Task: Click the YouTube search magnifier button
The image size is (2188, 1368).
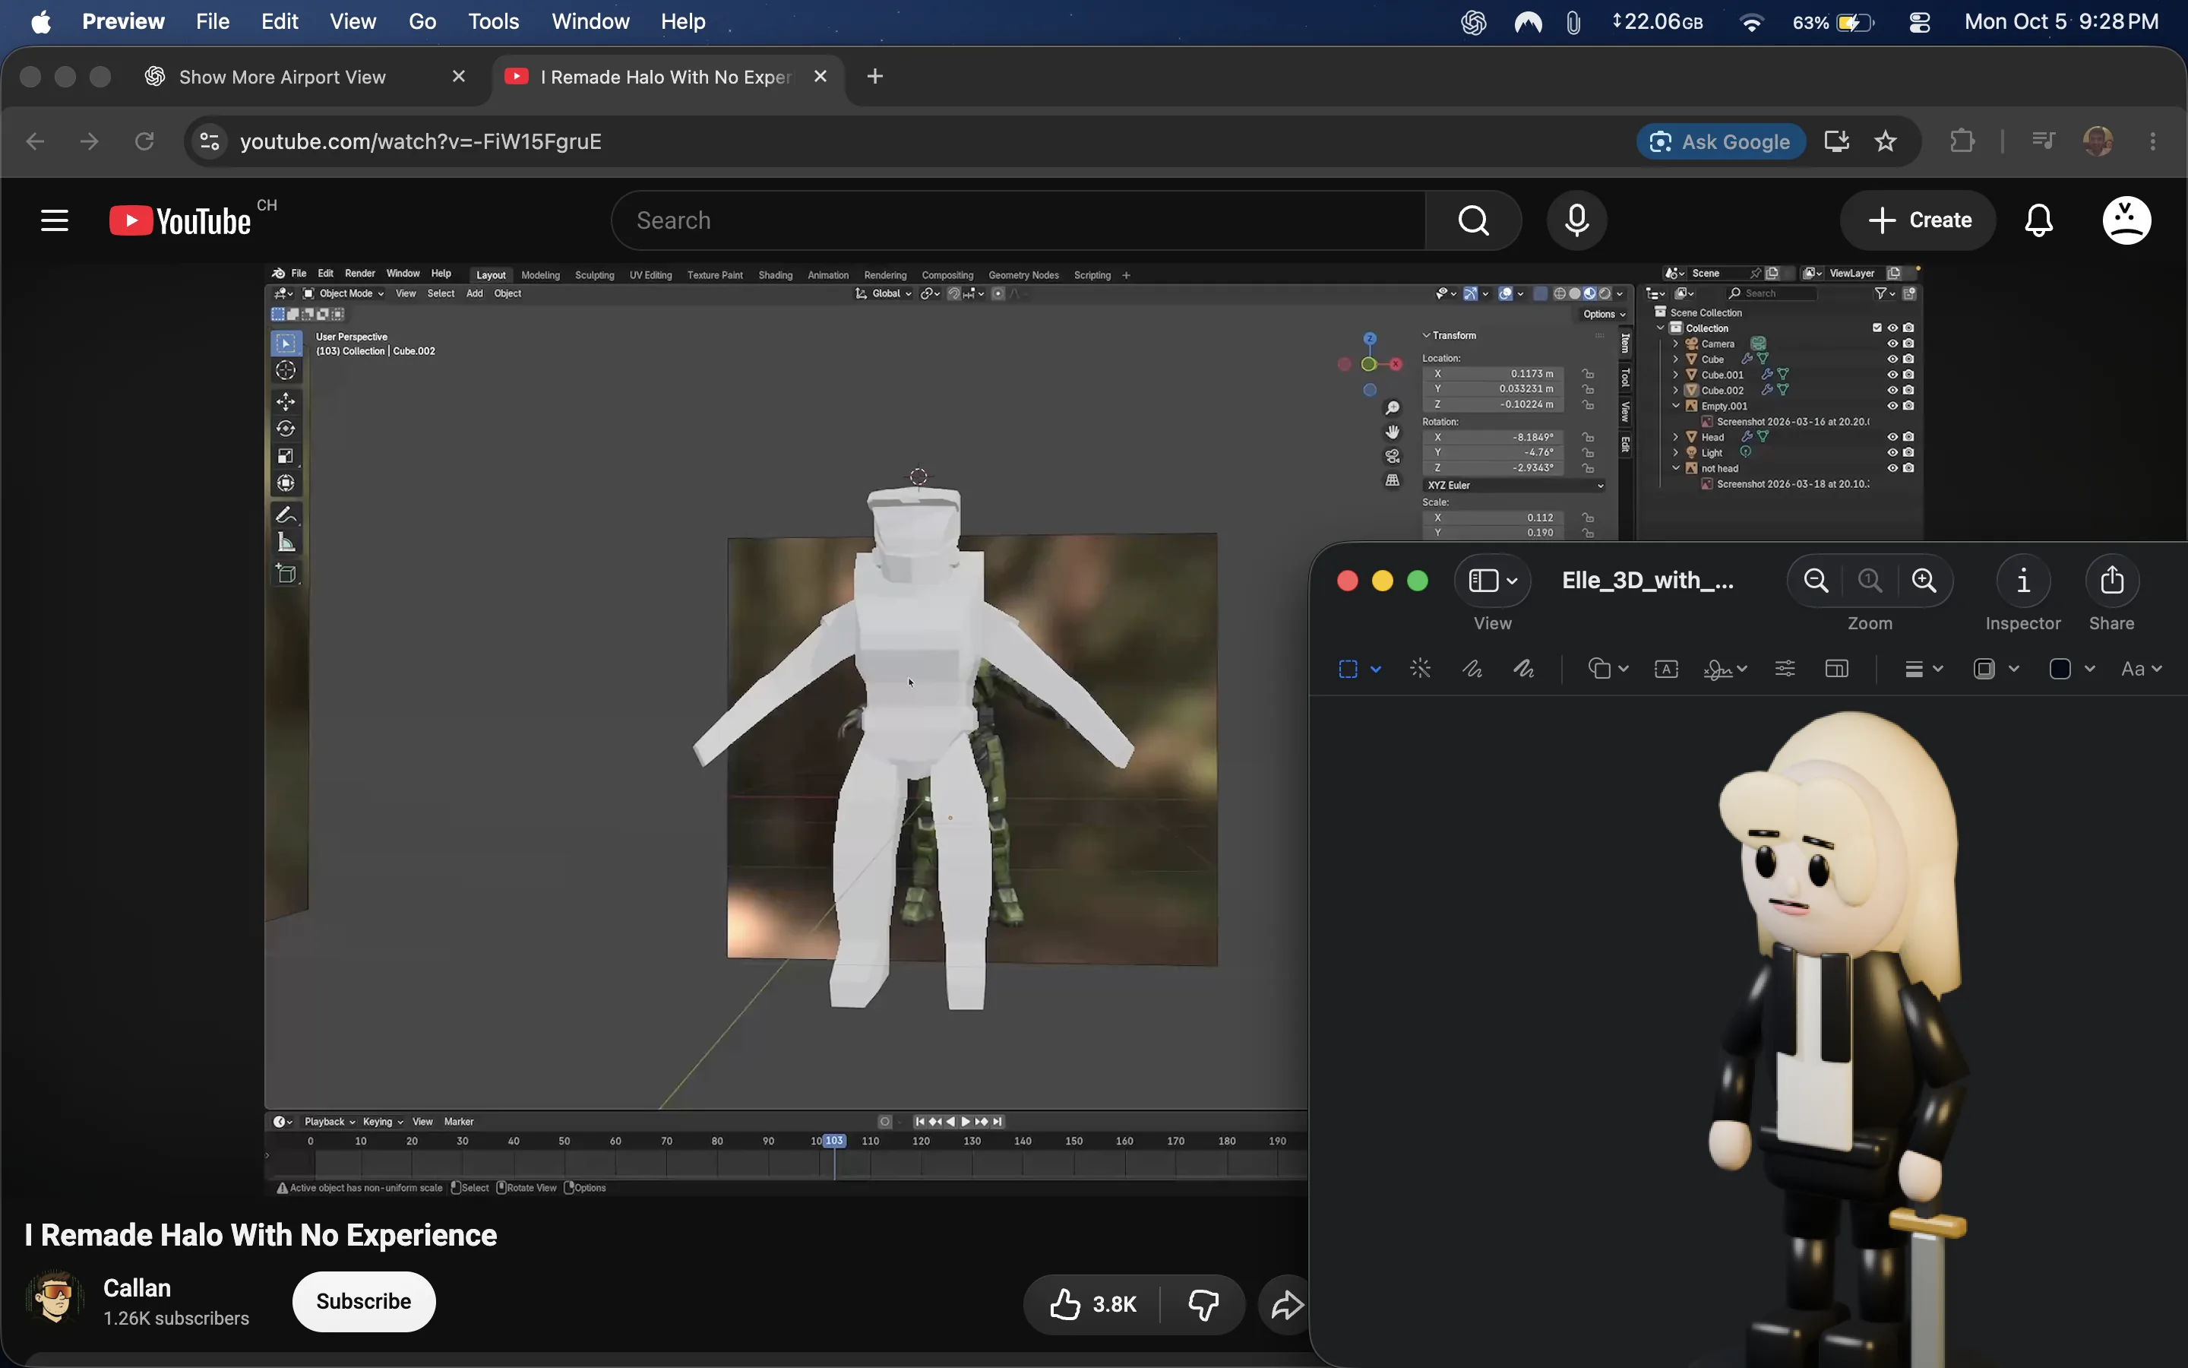Action: tap(1474, 220)
